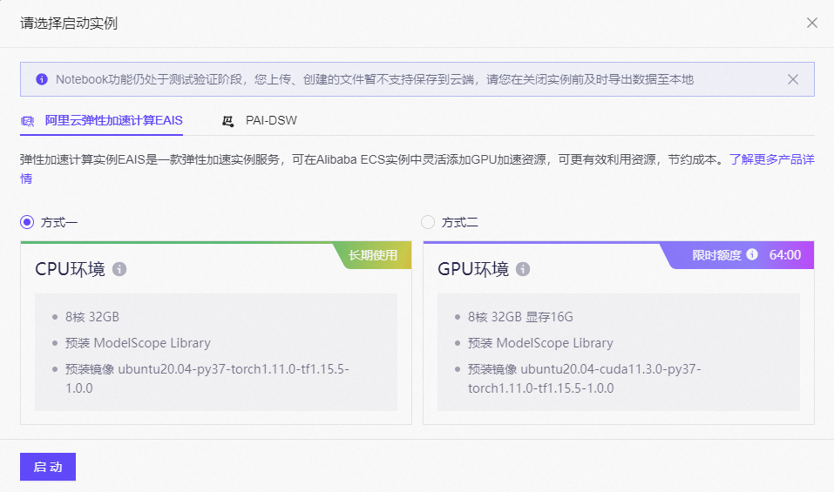Click 预装 ModelScope Library in GPU card
The height and width of the screenshot is (492, 834).
point(540,343)
